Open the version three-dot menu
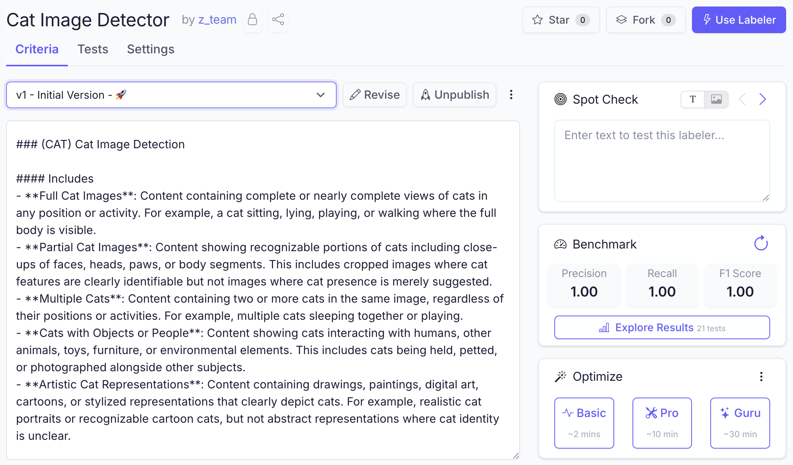 511,95
